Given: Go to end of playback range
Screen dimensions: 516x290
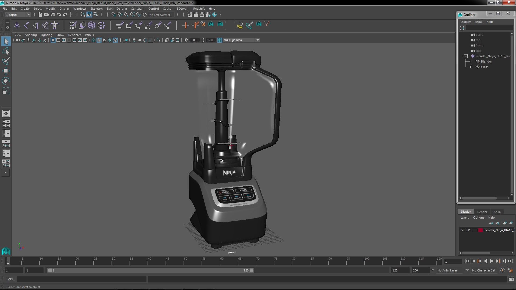Looking at the screenshot, I should pyautogui.click(x=510, y=261).
